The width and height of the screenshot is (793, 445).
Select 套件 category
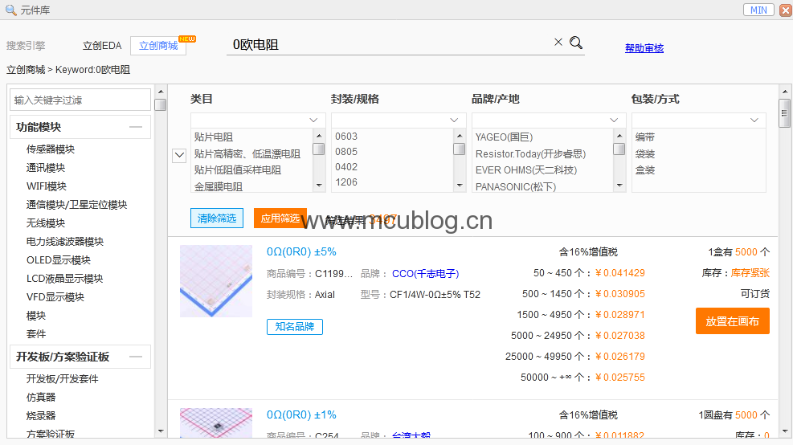pyautogui.click(x=36, y=334)
